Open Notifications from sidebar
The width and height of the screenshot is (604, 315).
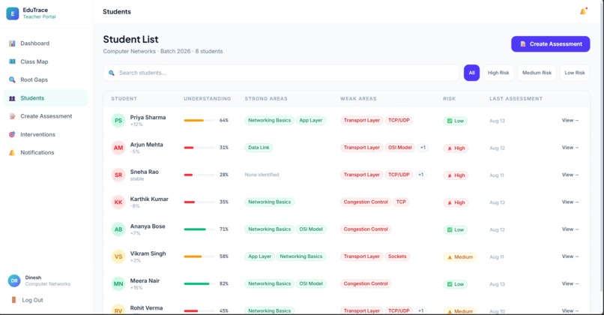point(46,153)
